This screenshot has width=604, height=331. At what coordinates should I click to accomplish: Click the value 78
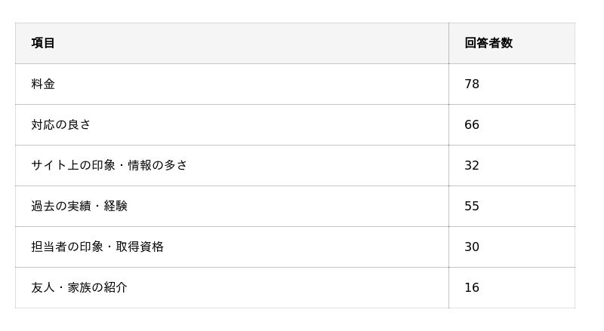(472, 84)
